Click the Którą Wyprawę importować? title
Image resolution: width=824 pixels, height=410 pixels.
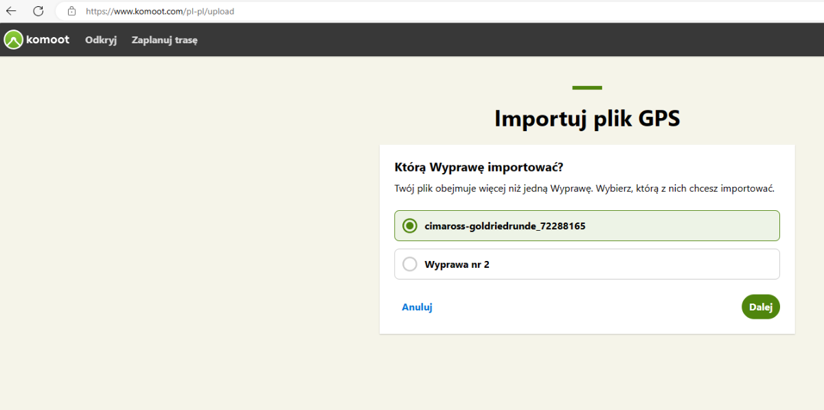(479, 167)
